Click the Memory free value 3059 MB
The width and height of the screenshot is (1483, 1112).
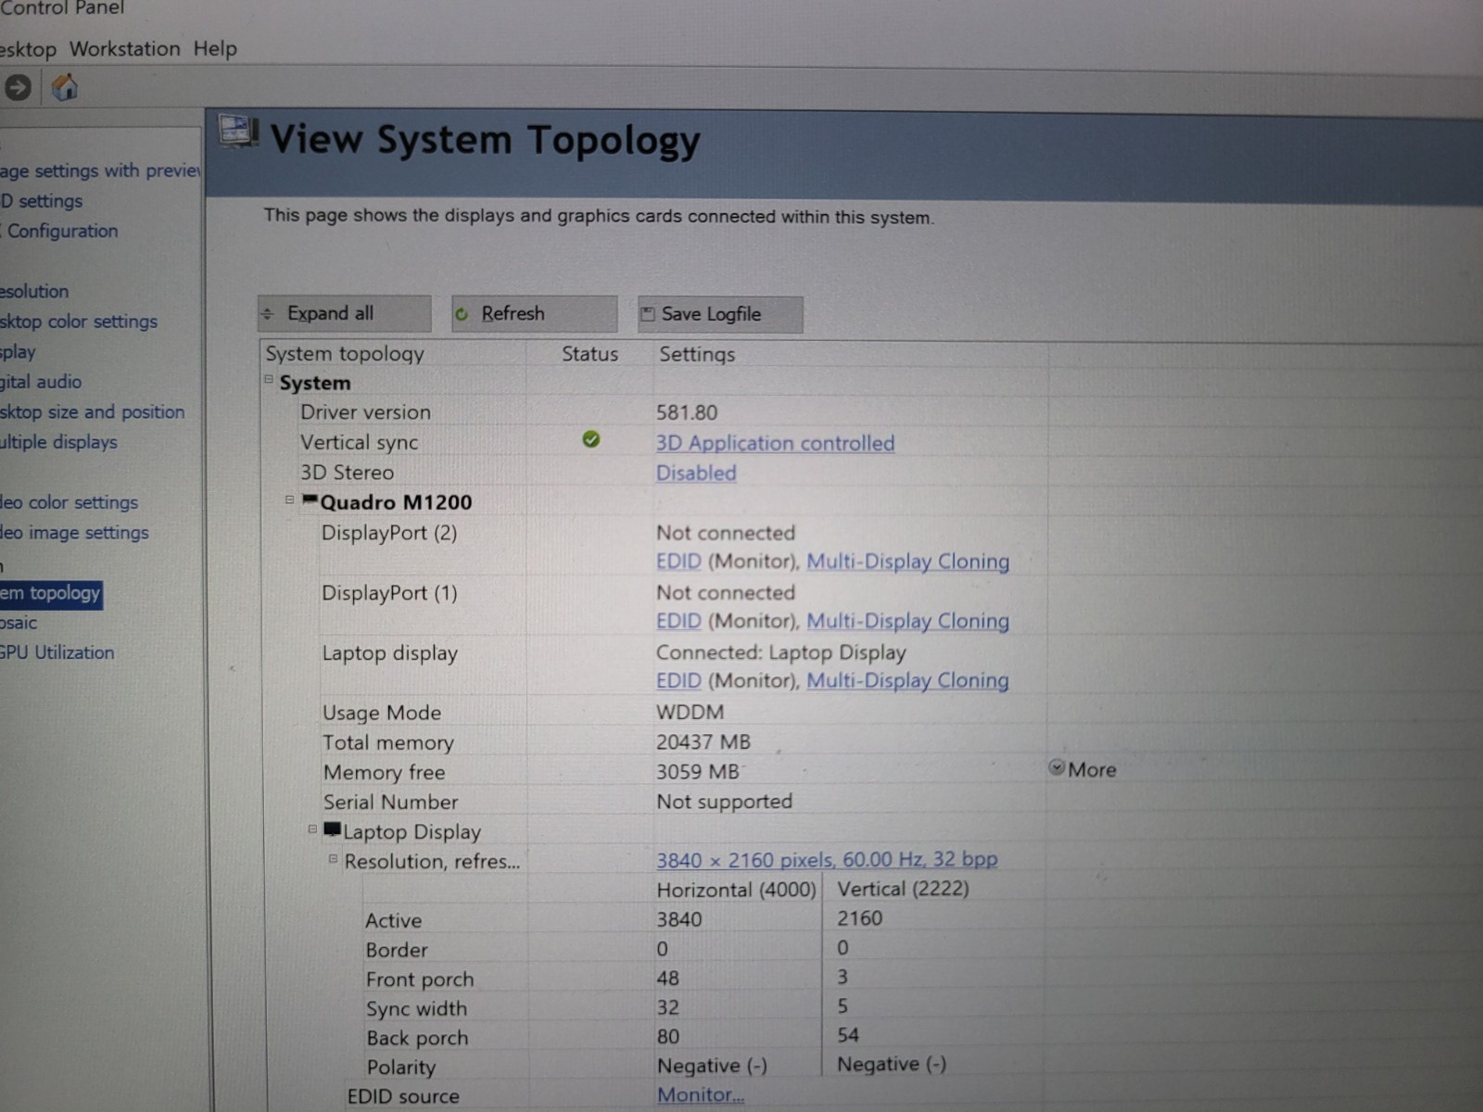[x=698, y=772]
